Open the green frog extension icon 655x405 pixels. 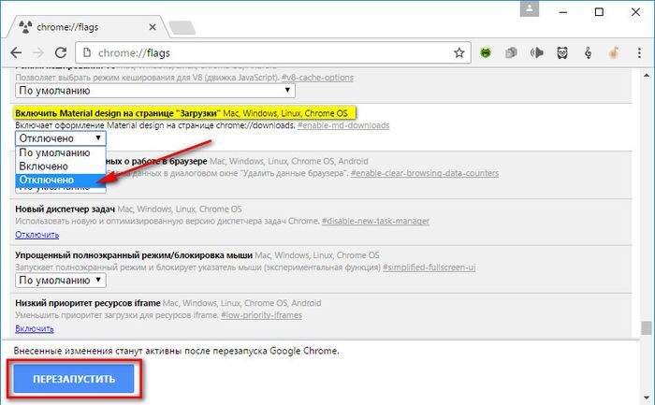pos(488,52)
